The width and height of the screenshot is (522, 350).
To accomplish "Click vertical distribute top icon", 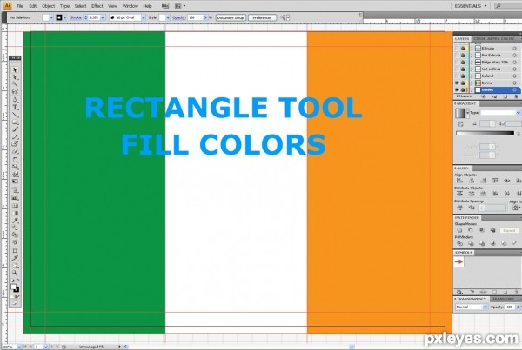I will tap(459, 194).
